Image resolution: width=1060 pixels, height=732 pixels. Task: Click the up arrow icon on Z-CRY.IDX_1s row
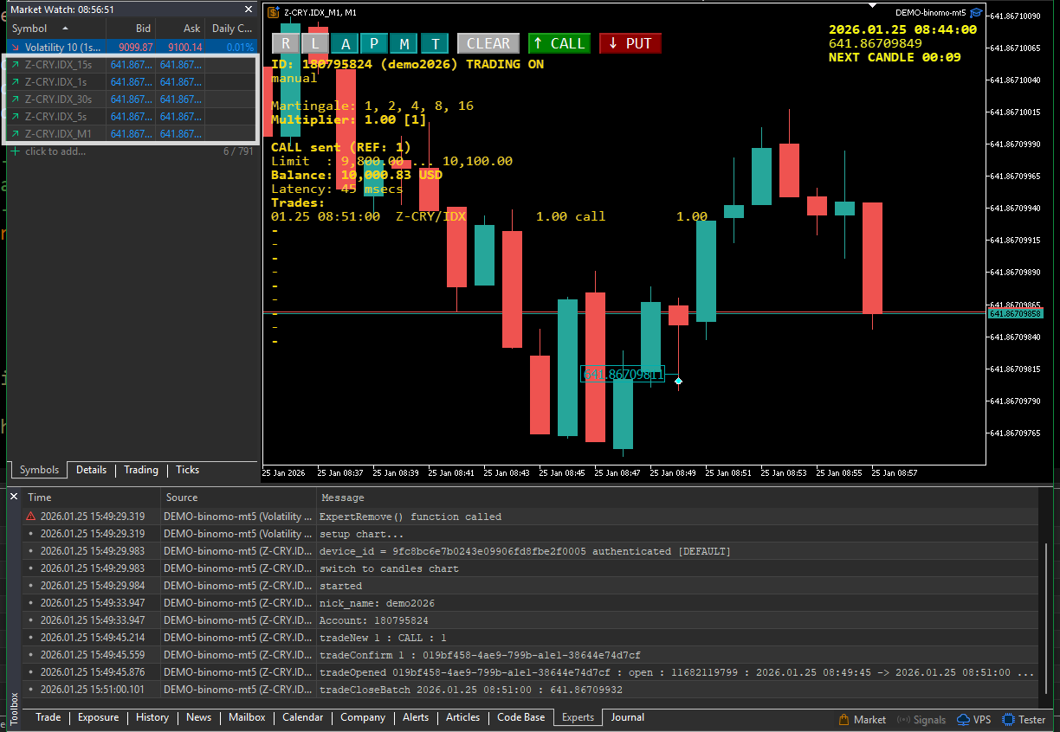click(x=16, y=82)
